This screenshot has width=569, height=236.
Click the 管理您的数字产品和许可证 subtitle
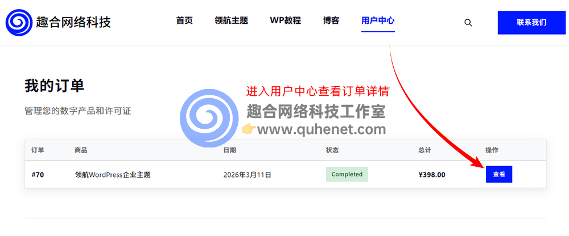(x=77, y=111)
